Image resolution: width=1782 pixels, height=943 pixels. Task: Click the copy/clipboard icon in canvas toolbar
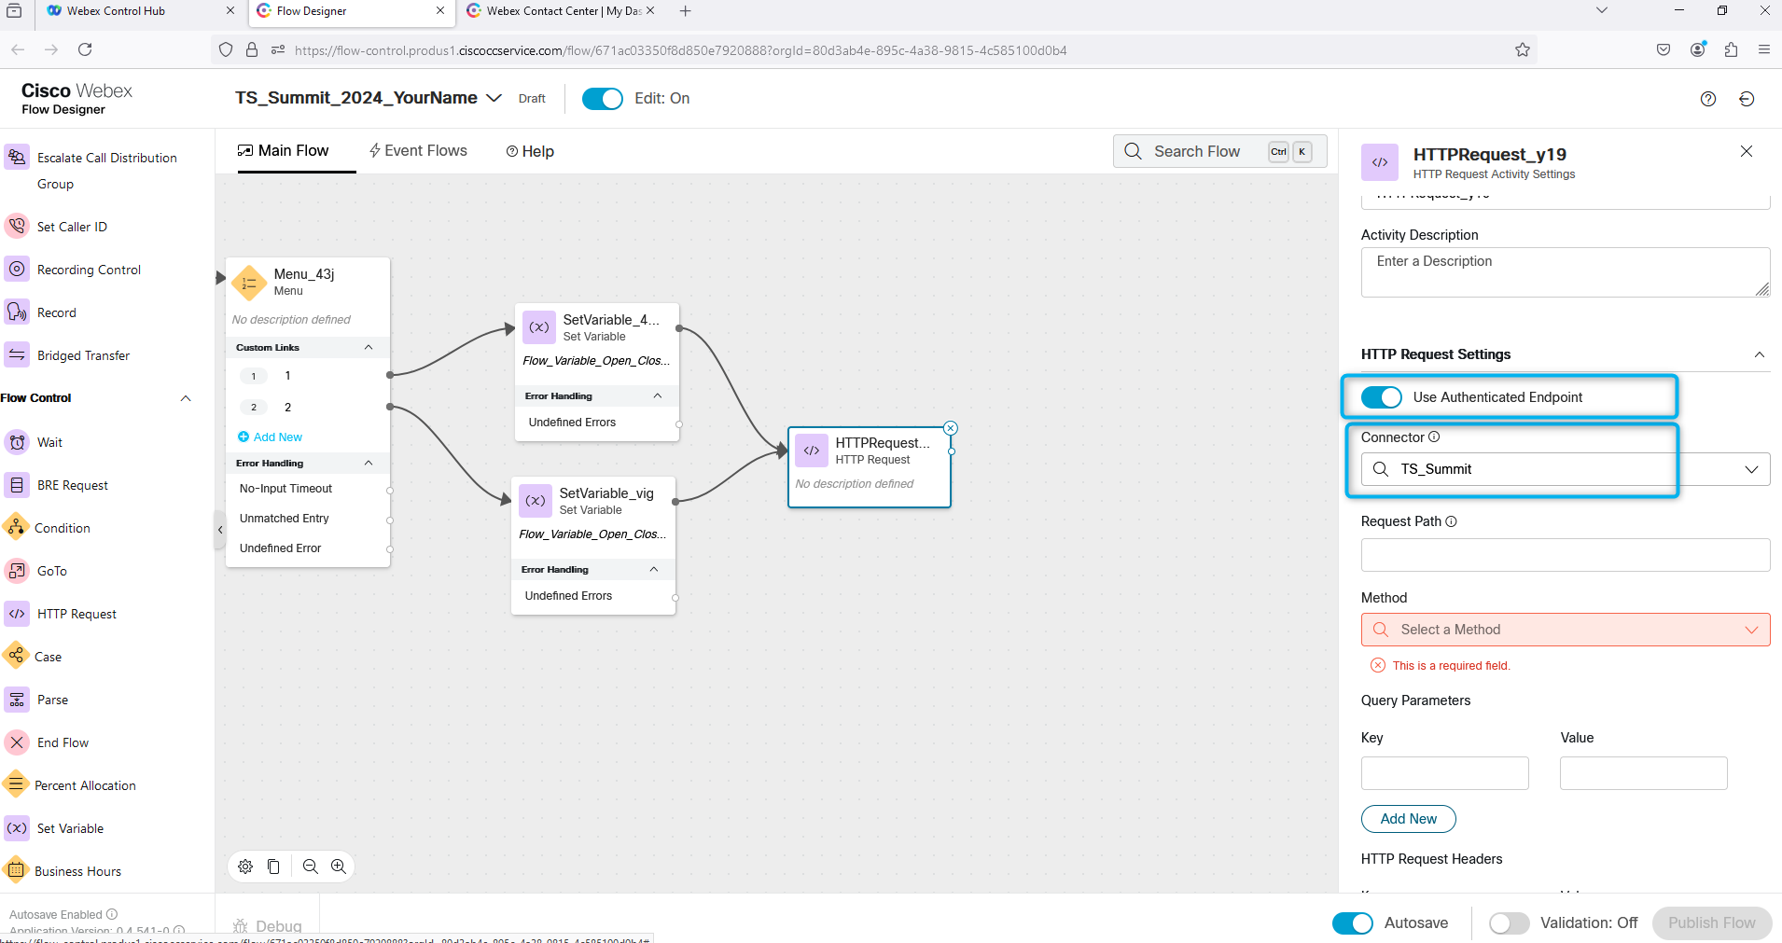[x=273, y=867]
